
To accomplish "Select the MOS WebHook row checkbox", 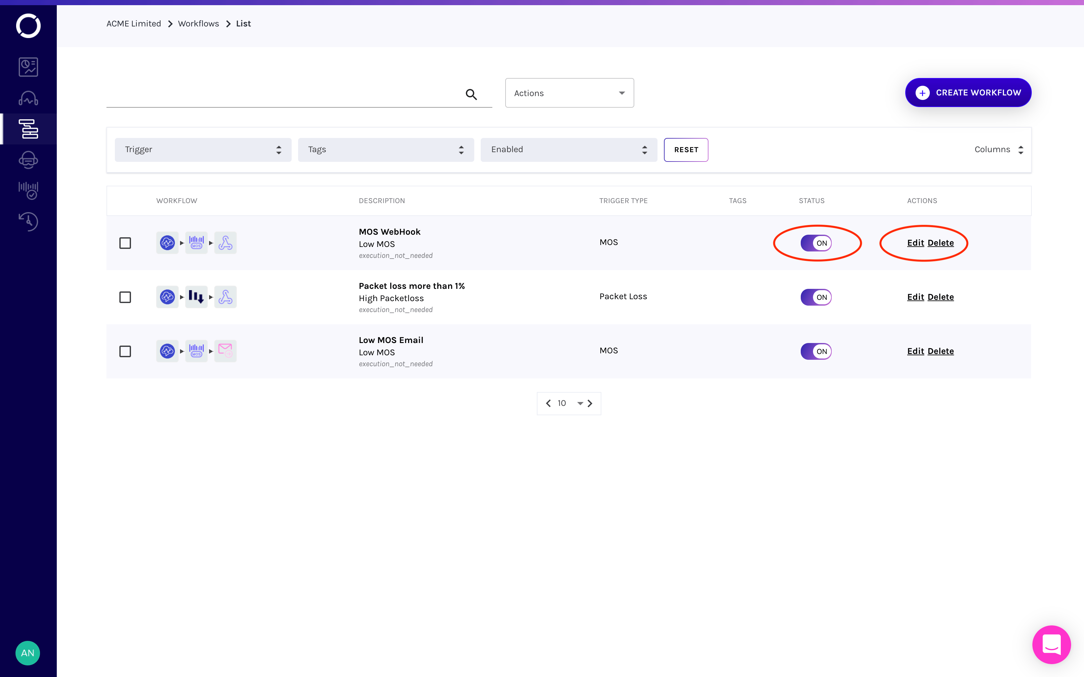I will (125, 243).
